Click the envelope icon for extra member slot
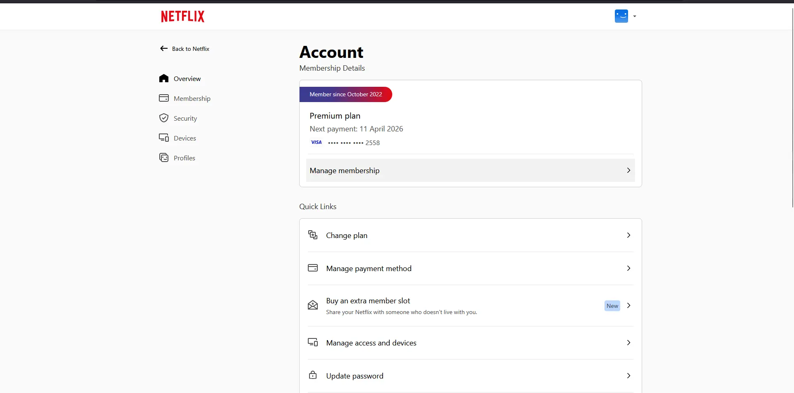Image resolution: width=794 pixels, height=393 pixels. (313, 305)
